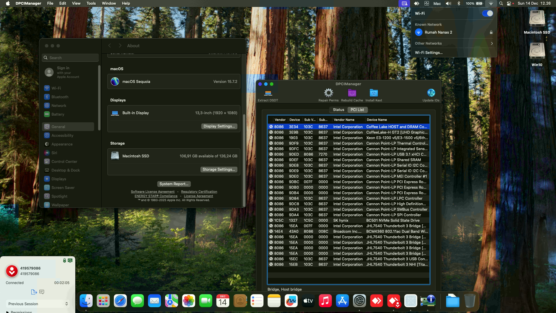Image resolution: width=556 pixels, height=313 pixels.
Task: Click the screen mirroring menu bar icon
Action: click(x=404, y=3)
